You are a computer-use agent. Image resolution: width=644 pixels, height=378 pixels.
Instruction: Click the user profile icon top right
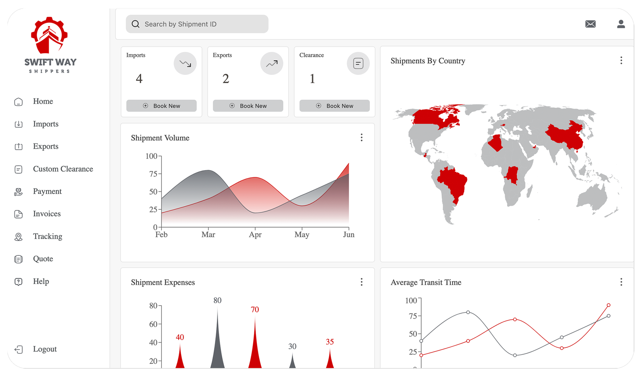pos(621,24)
